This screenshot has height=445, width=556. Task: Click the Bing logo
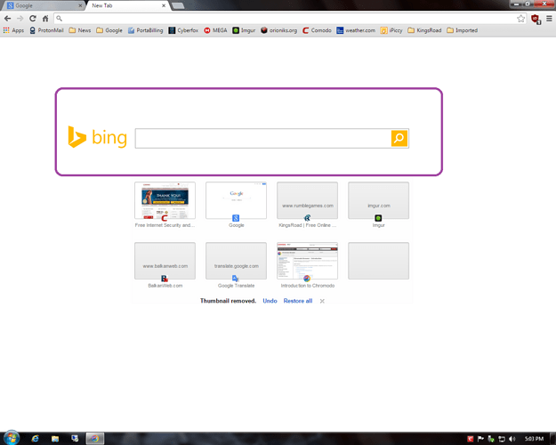tap(98, 137)
